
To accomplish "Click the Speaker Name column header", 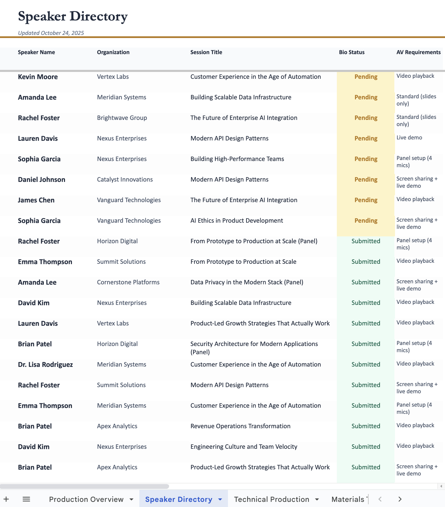I will 36,52.
